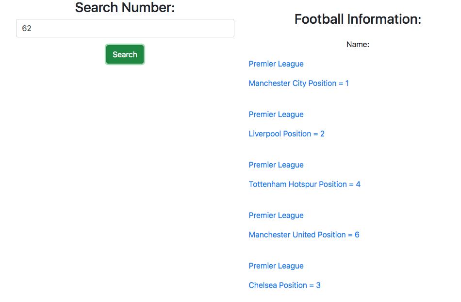Screen dimensions: 461x302
Task: Open the Manchester City Position = 1 link
Action: point(298,84)
